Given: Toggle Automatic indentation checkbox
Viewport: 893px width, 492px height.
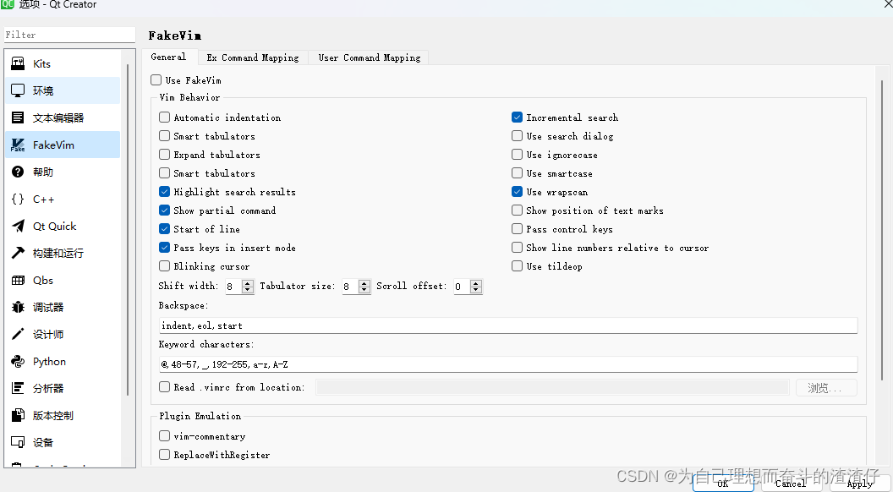Looking at the screenshot, I should (165, 118).
